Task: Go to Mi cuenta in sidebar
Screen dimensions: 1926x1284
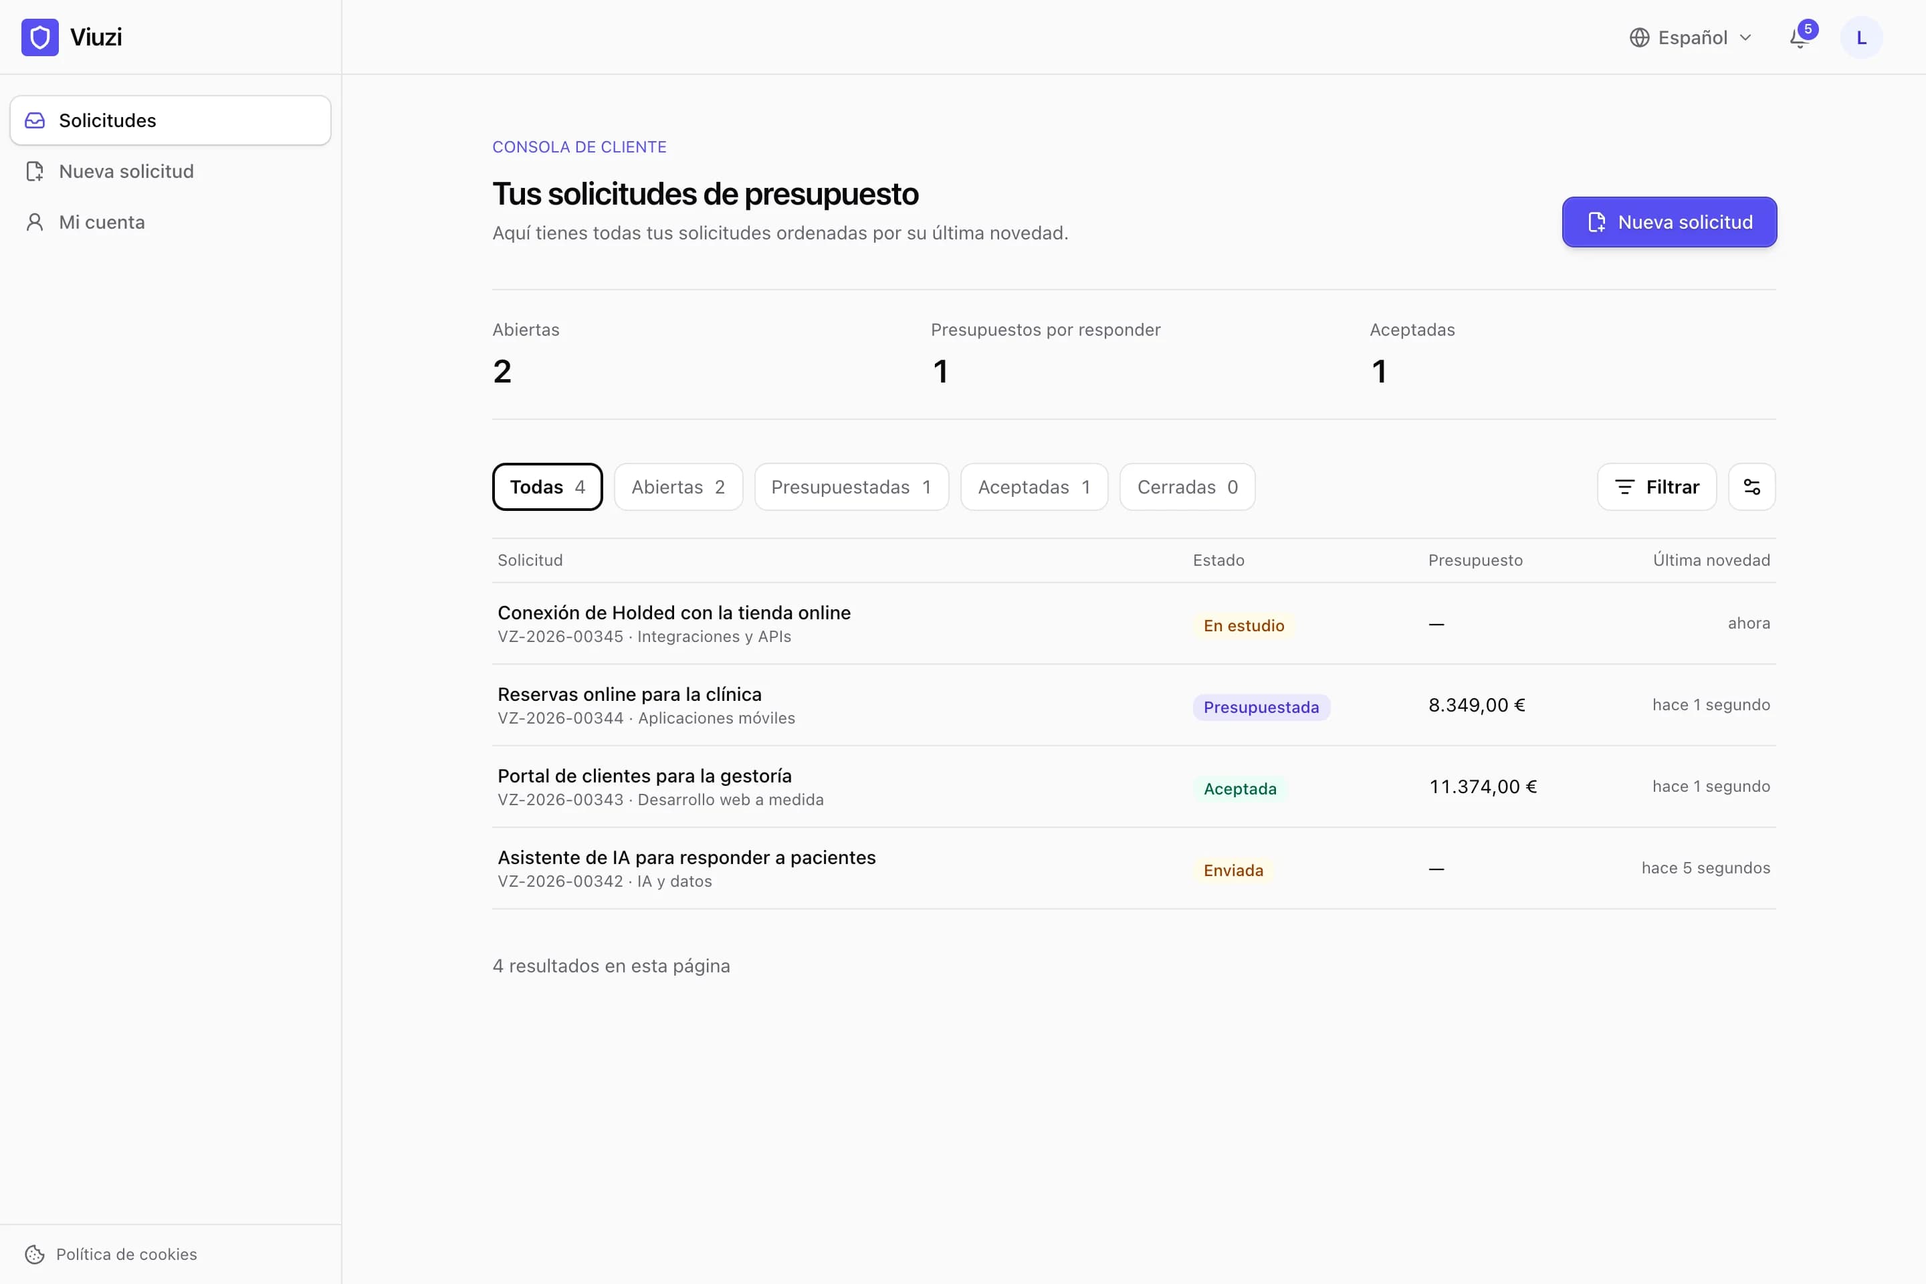Action: click(171, 222)
